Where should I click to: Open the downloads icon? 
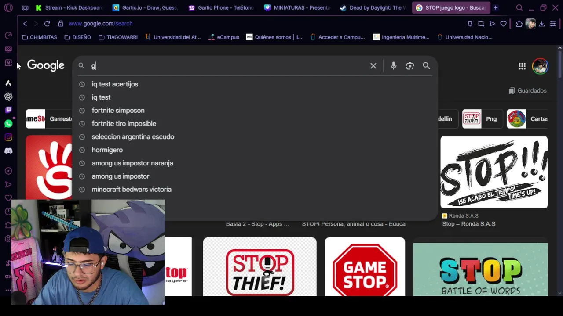[x=542, y=24]
